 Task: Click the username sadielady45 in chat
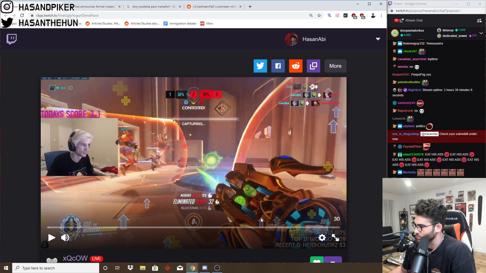click(x=406, y=103)
